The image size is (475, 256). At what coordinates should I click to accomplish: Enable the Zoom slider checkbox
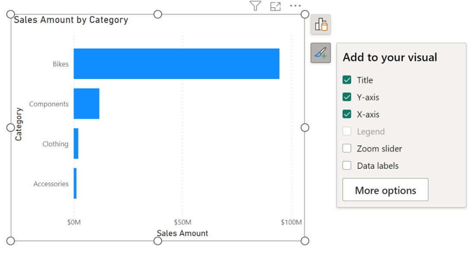click(347, 149)
